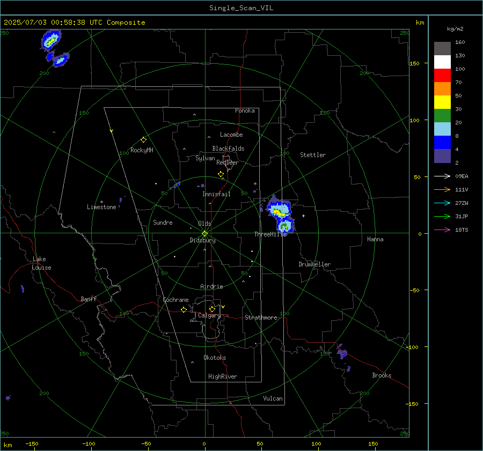This screenshot has width=483, height=451.
Task: Click the orange 111V arrow in legend
Action: tap(442, 190)
